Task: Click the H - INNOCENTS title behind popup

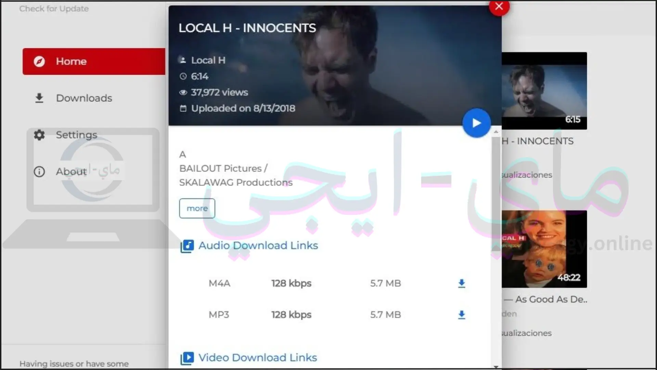Action: (538, 141)
